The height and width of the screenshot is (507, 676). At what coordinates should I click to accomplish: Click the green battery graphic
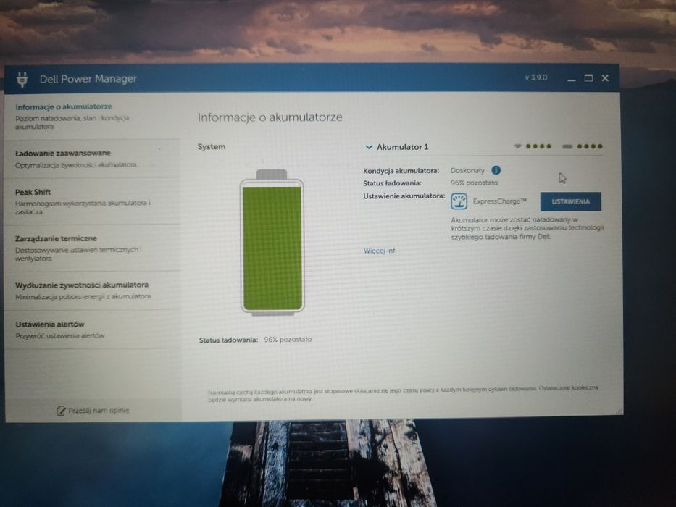[x=272, y=243]
